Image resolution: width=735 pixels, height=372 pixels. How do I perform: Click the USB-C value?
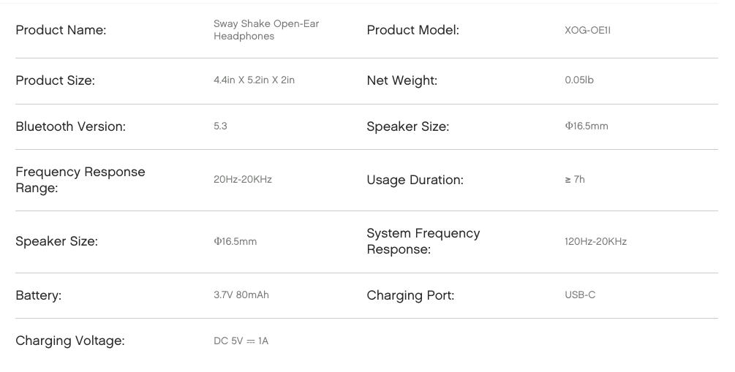click(580, 295)
